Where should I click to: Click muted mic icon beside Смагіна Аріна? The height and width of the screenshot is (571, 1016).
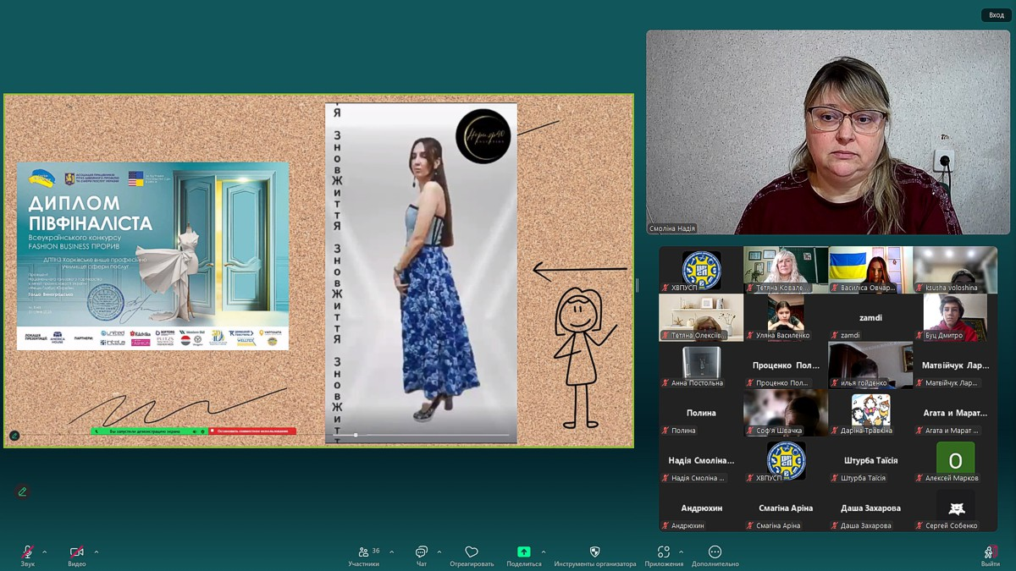point(750,526)
